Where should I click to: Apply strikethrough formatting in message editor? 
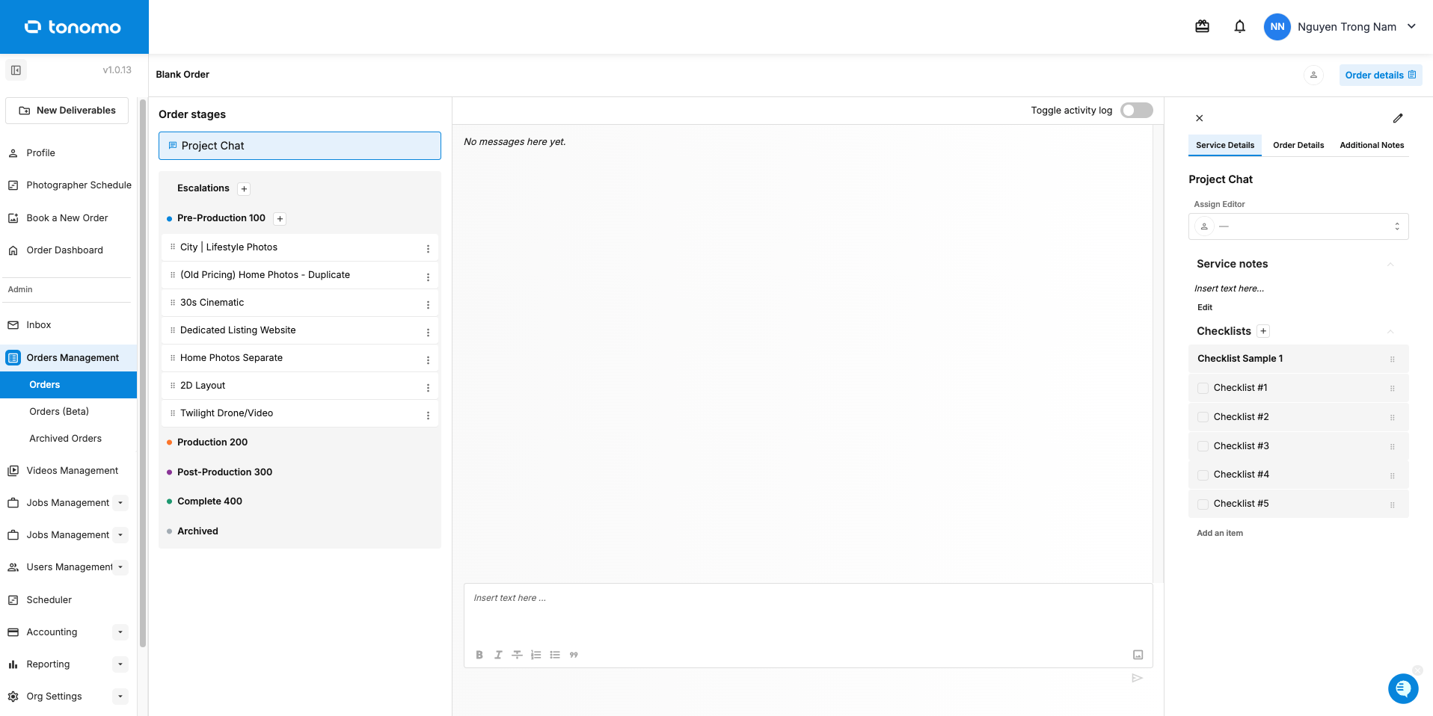[x=517, y=655]
